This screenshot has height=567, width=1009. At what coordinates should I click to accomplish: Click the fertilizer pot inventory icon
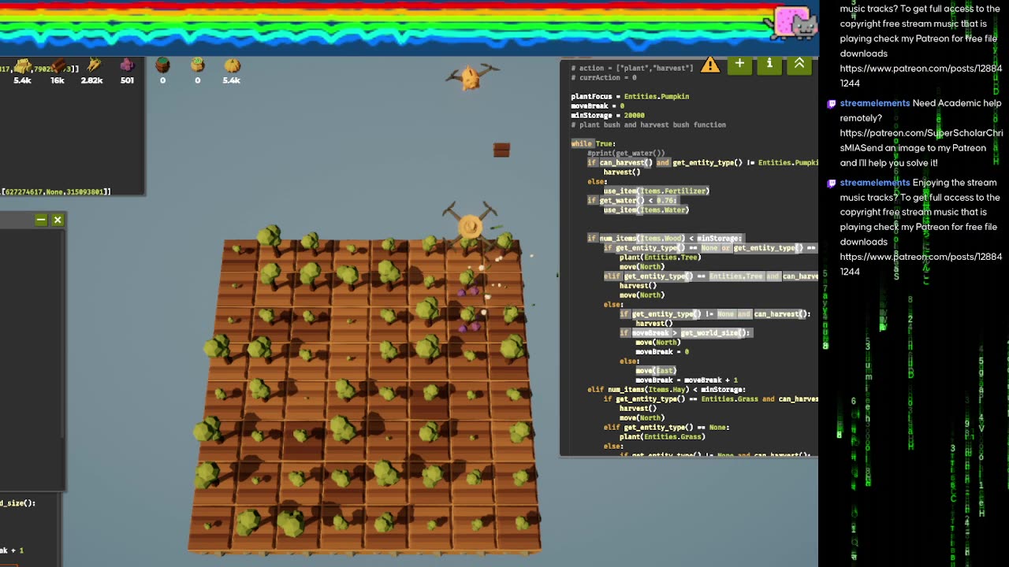pyautogui.click(x=197, y=65)
